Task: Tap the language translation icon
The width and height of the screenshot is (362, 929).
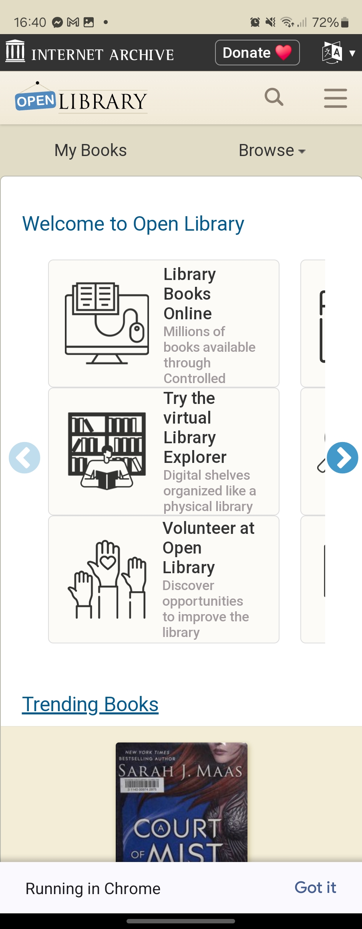Action: point(332,53)
